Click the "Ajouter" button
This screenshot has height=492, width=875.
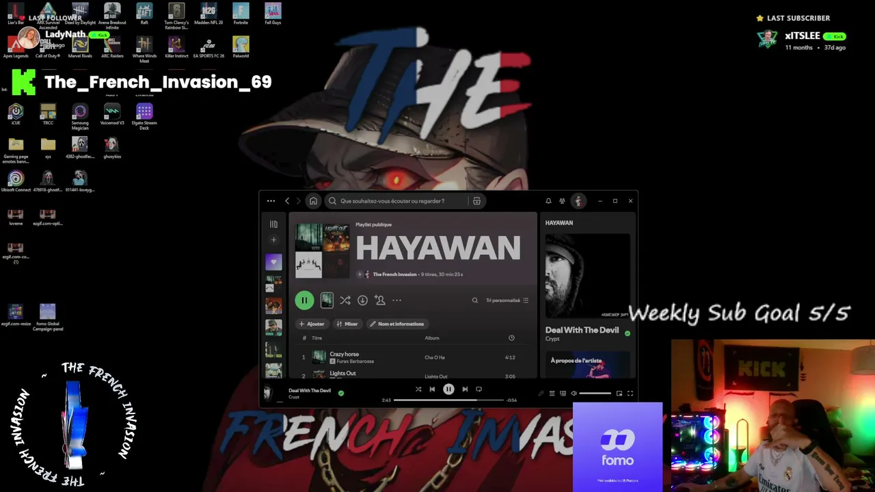(x=312, y=324)
